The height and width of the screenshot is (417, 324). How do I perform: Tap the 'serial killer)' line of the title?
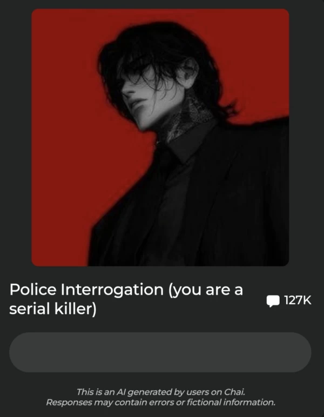[x=52, y=309]
